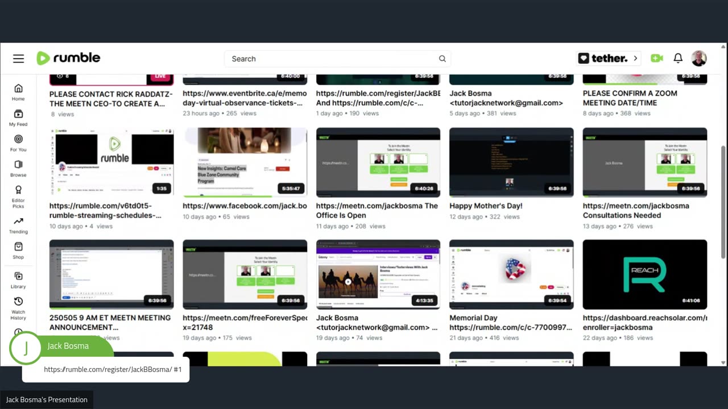Click the Rumble logo
728x409 pixels.
click(68, 58)
